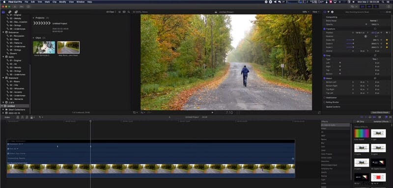Play the viewer video

(x=213, y=113)
